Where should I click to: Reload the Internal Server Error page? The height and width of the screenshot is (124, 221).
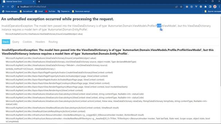click(12, 7)
